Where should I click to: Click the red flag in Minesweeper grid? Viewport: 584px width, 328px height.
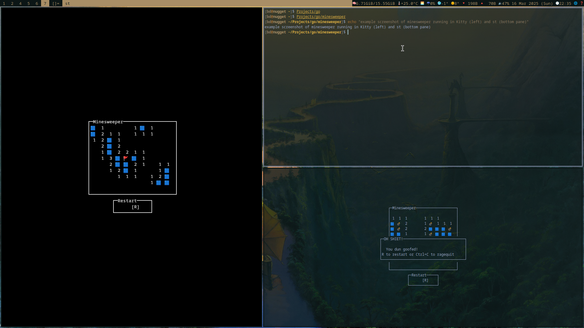(126, 158)
